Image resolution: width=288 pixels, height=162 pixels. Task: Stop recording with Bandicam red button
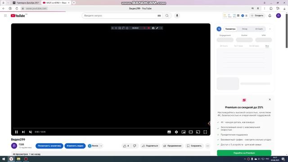tap(148, 28)
